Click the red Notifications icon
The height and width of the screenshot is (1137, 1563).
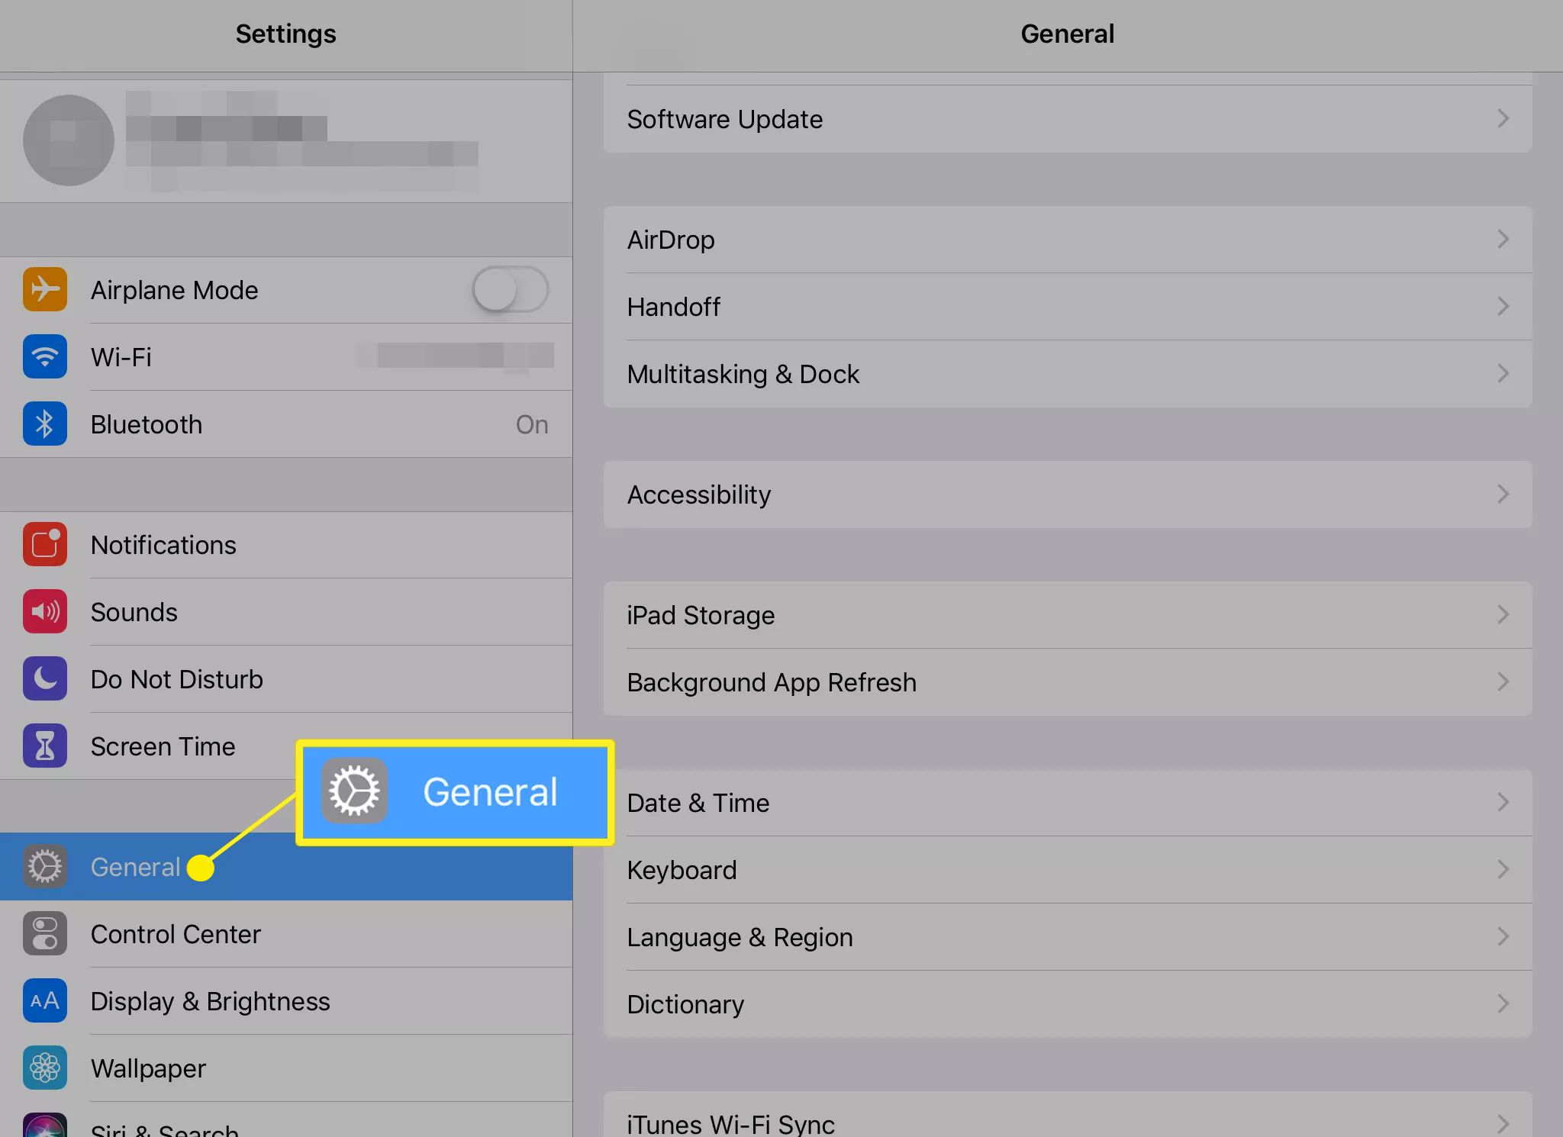[45, 544]
